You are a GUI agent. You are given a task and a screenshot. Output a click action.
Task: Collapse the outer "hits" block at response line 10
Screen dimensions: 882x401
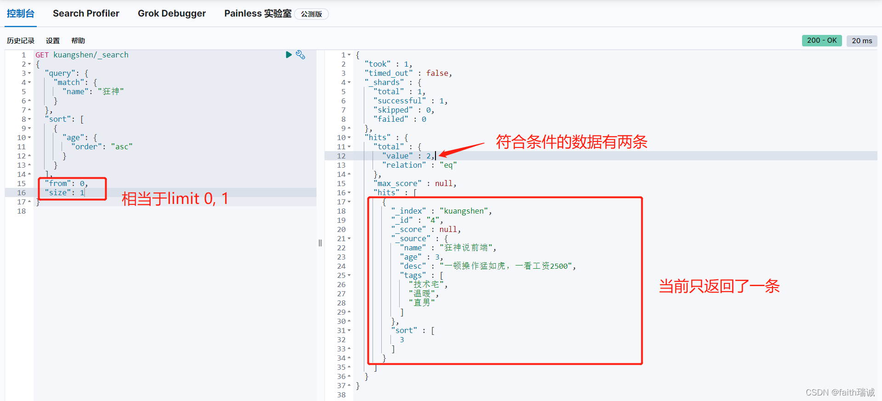tap(349, 138)
